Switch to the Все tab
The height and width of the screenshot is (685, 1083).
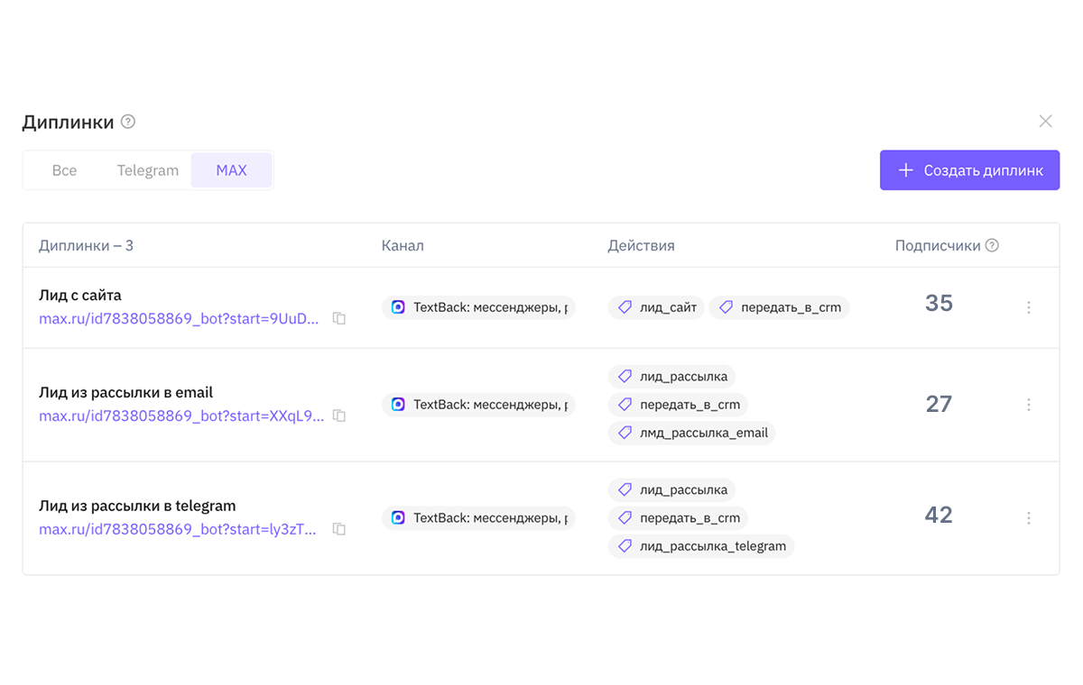[64, 170]
